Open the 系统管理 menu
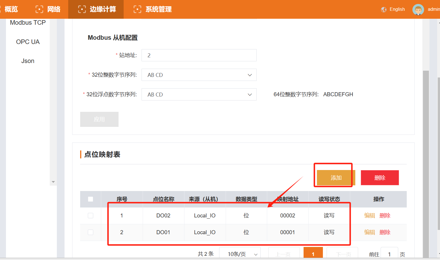Image resolution: width=440 pixels, height=260 pixels. click(158, 9)
